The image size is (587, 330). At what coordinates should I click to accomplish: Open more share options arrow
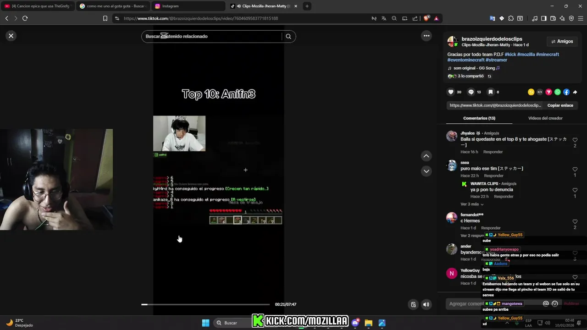click(575, 92)
